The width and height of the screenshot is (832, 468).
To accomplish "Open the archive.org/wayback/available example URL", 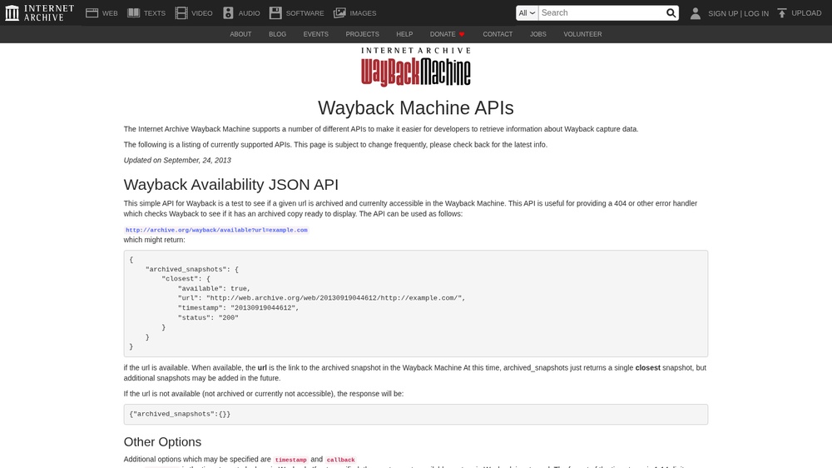I will (216, 230).
